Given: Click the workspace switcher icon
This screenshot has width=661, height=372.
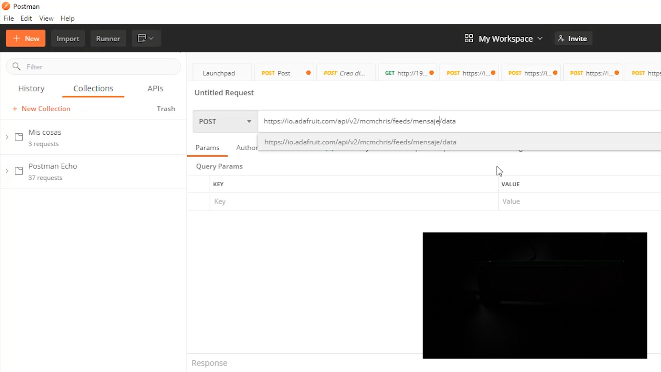Looking at the screenshot, I should coord(469,38).
